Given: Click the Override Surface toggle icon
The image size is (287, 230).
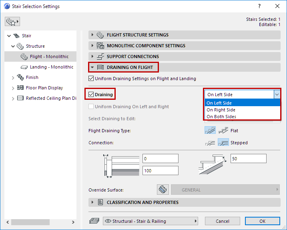Looking at the screenshot, I should [x=162, y=190].
